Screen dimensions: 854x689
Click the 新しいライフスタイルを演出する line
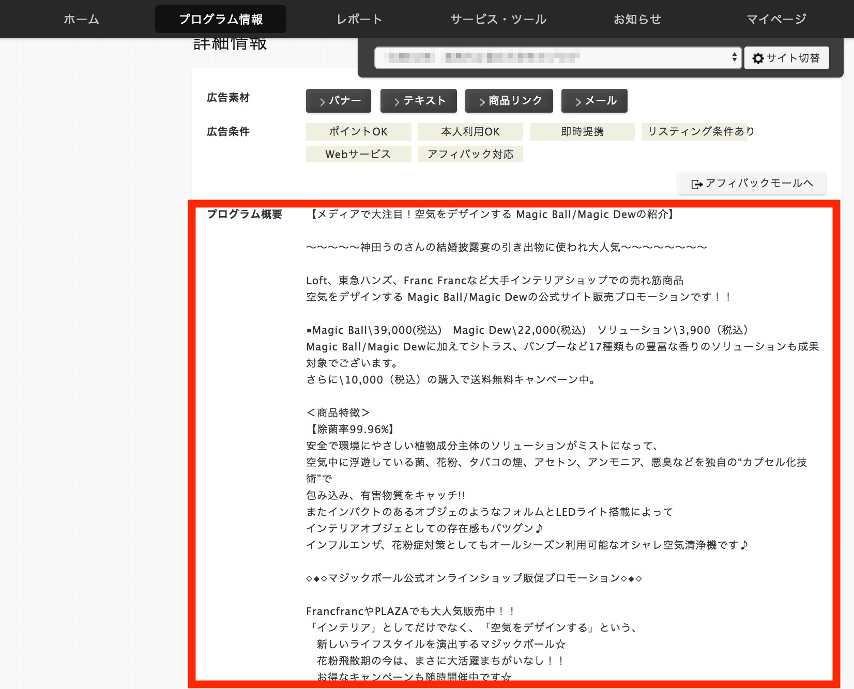click(x=441, y=645)
